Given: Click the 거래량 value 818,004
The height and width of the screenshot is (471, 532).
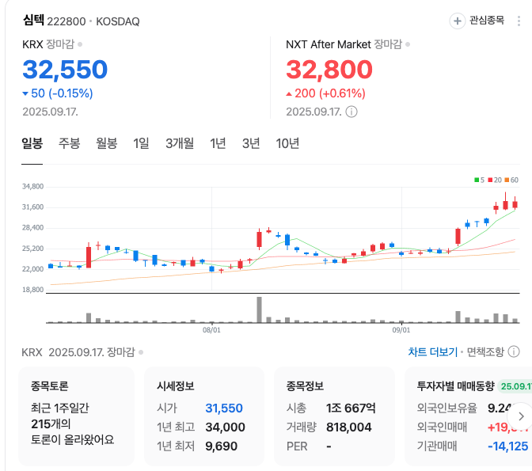Looking at the screenshot, I should 349,427.
